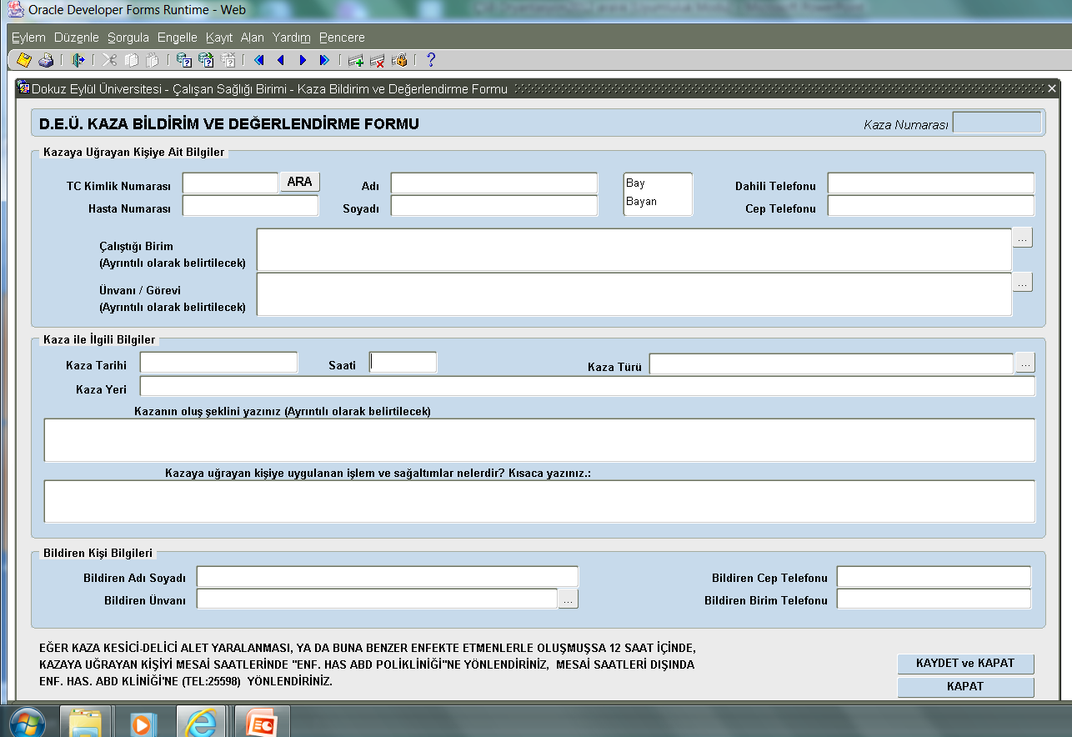The height and width of the screenshot is (737, 1072).
Task: Click the Save icon in toolbar
Action: [x=24, y=60]
